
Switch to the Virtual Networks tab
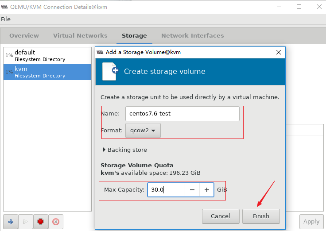[80, 36]
